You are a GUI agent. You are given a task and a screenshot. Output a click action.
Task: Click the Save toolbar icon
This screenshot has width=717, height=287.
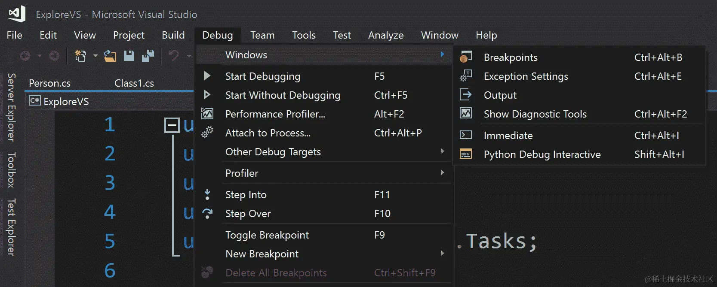pos(129,56)
